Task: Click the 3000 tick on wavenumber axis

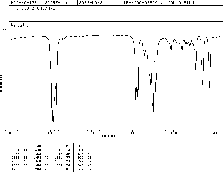Action: point(50,133)
